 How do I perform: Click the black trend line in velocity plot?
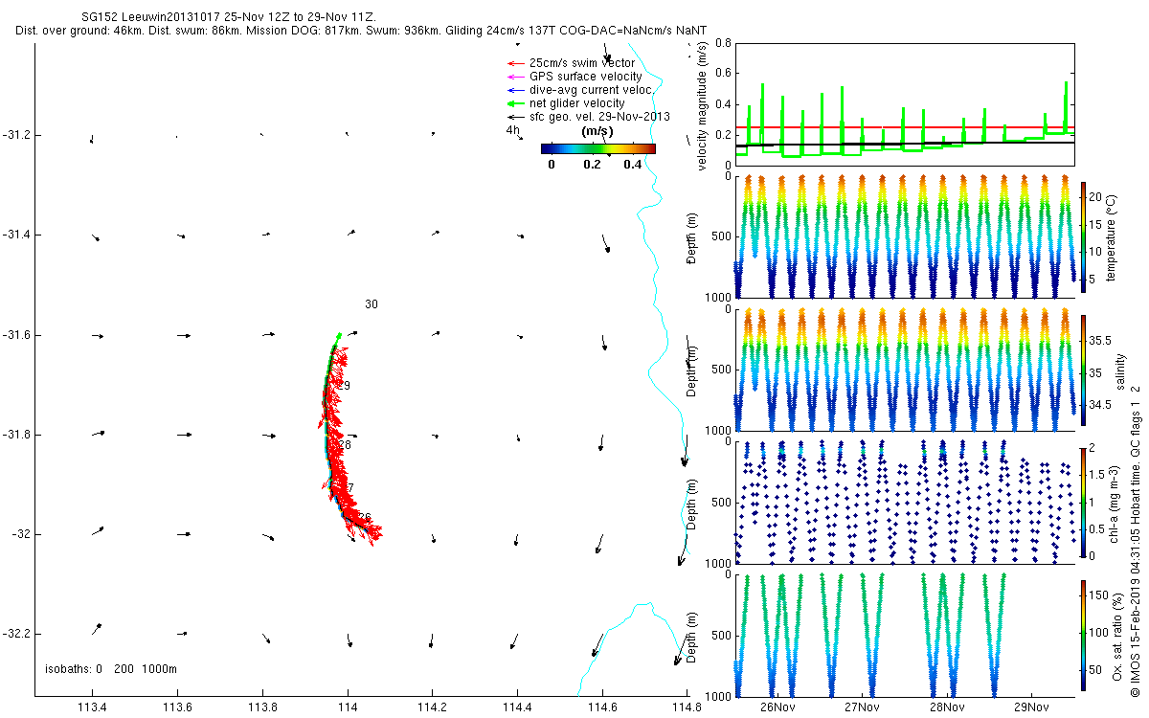(905, 144)
